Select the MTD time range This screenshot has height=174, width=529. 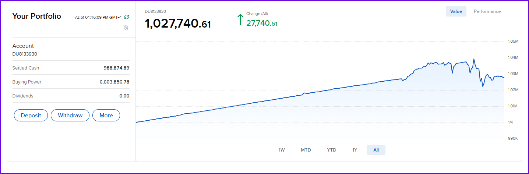[306, 150]
